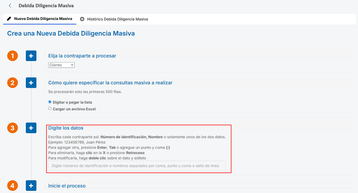Click the plus icon beside step 1
This screenshot has width=358, height=193.
31,56
